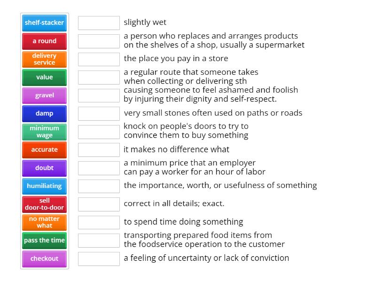Screen dimensions: 376x282
Task: Pick the purple 'checkout' tile
Action: (x=44, y=258)
